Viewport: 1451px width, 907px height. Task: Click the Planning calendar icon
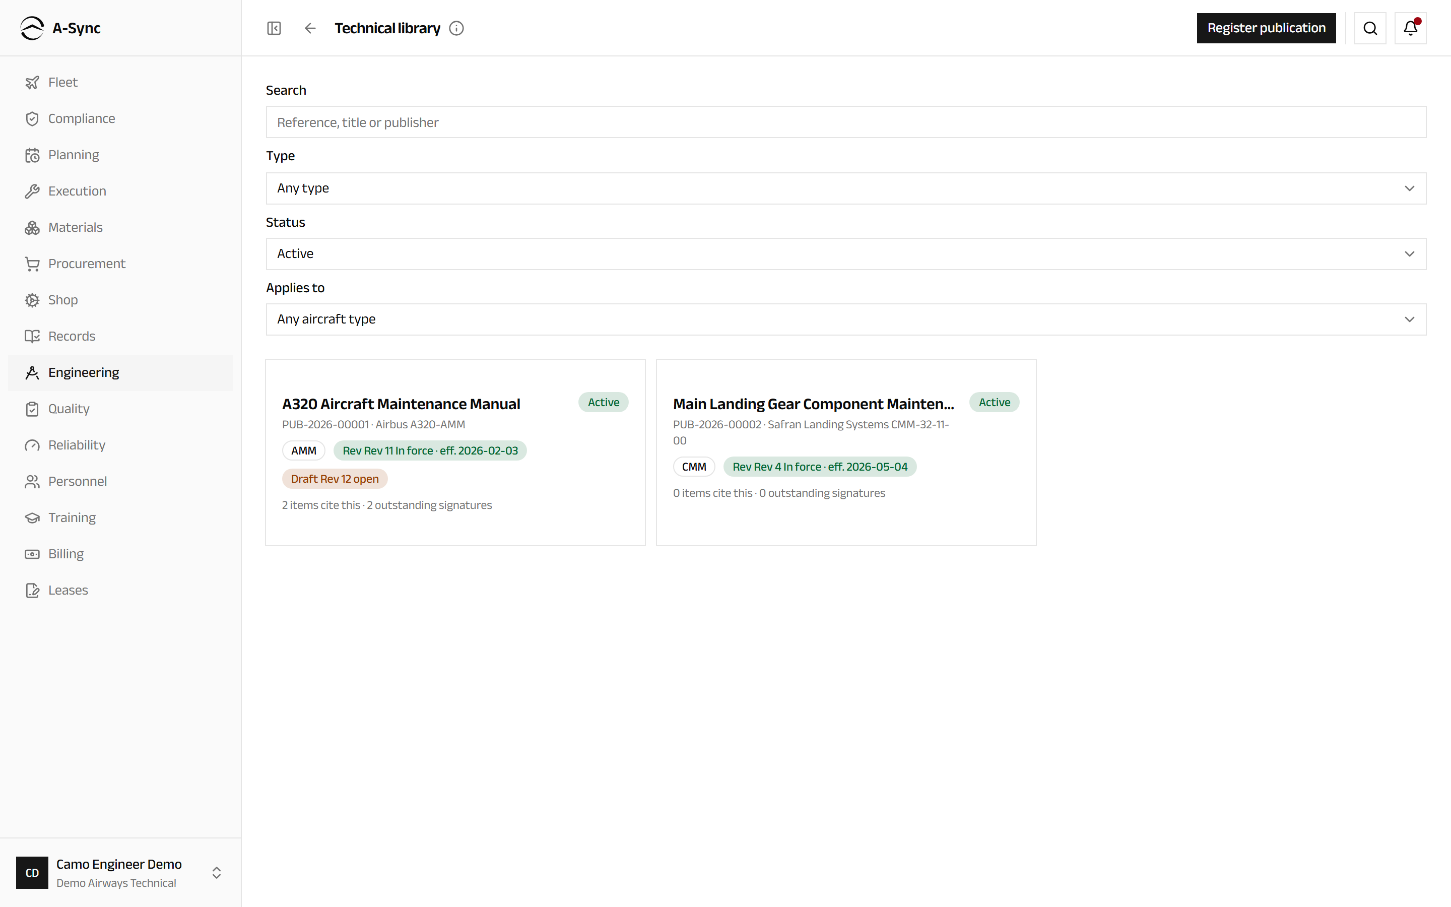32,155
